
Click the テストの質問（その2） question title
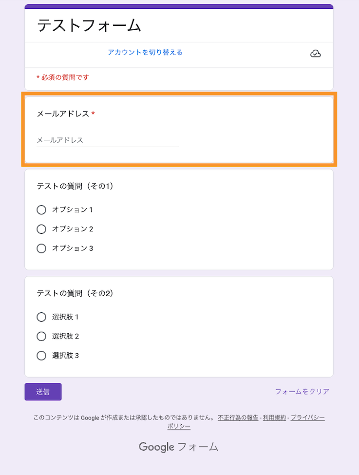pyautogui.click(x=75, y=293)
